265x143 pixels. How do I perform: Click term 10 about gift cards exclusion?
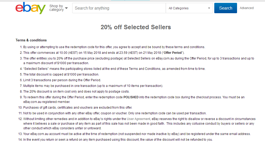click(x=78, y=108)
